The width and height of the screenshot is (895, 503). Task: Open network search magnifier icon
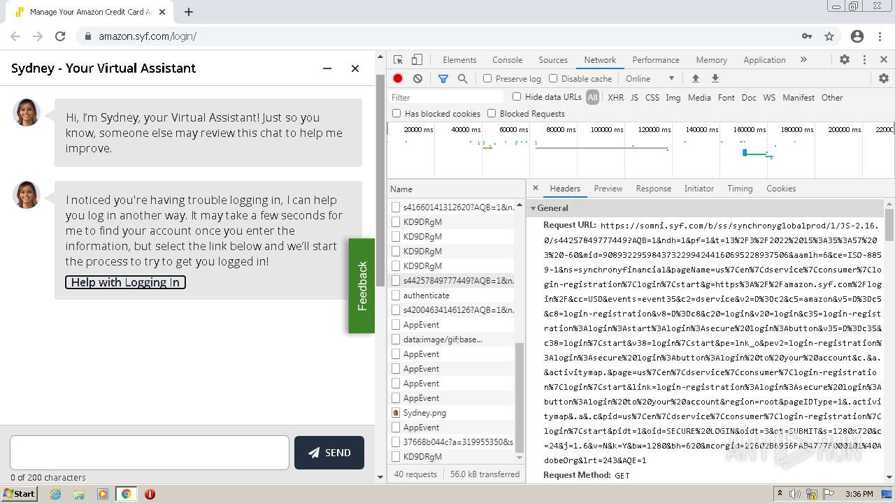462,79
